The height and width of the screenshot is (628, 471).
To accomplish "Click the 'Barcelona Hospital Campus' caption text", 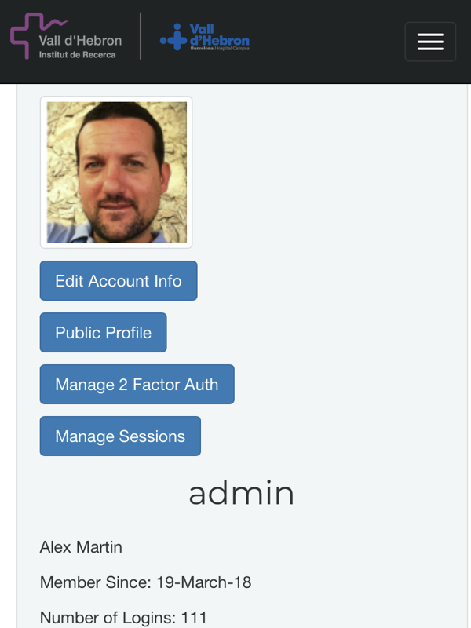I will 220,48.
